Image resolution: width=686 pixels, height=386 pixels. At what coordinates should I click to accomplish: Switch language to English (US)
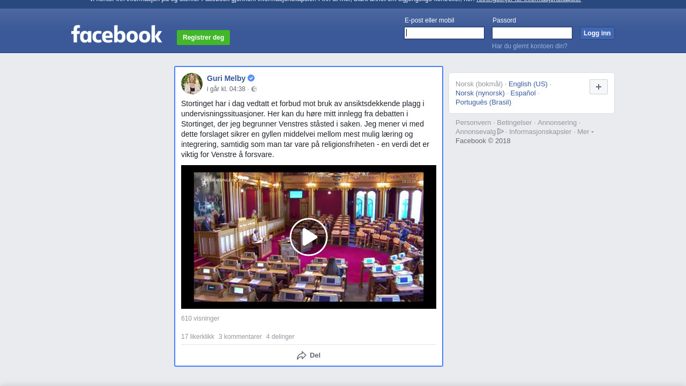pos(528,84)
